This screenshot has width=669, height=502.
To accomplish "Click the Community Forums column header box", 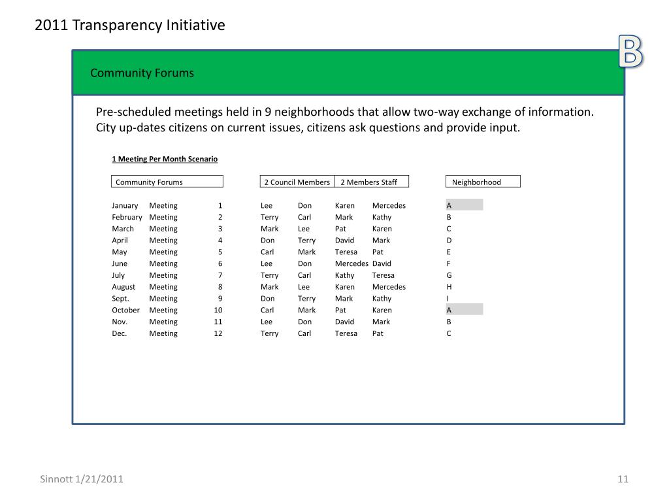I will pos(167,182).
